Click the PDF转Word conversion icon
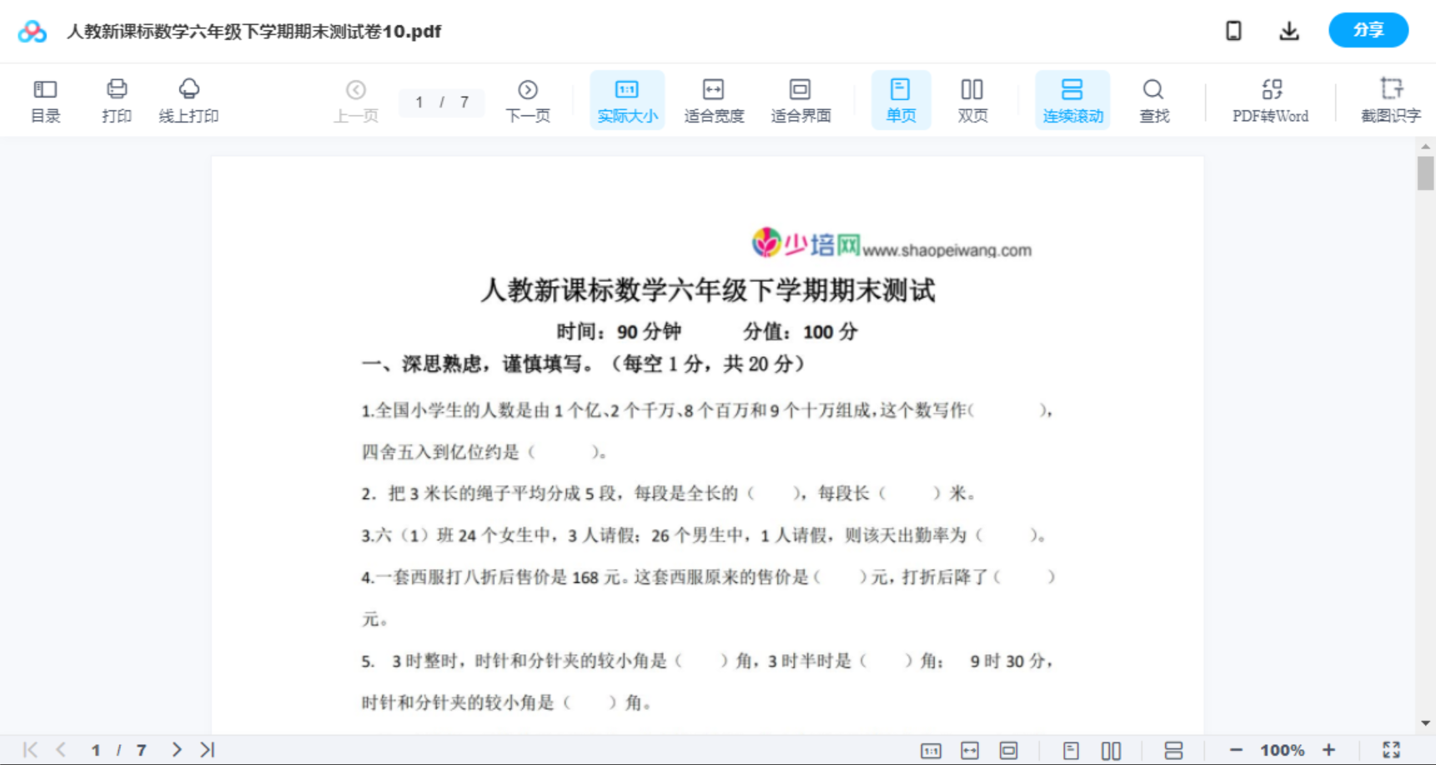Viewport: 1436px width, 765px height. (1269, 100)
